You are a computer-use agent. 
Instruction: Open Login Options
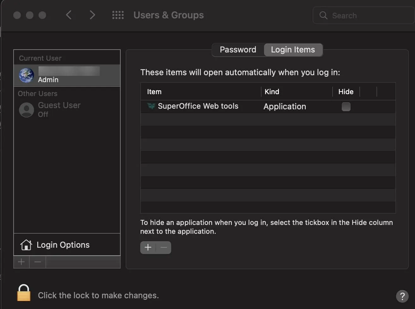point(63,245)
